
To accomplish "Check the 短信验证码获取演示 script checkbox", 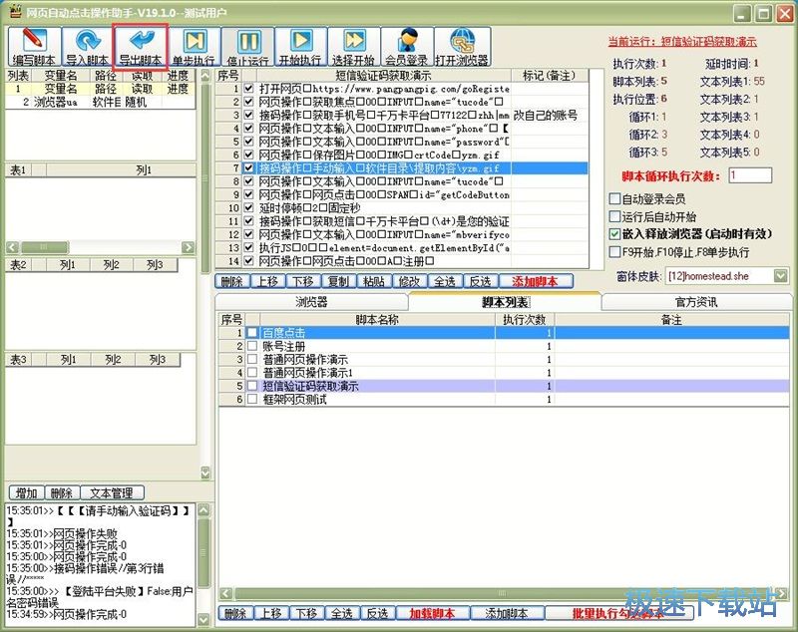I will (x=252, y=386).
